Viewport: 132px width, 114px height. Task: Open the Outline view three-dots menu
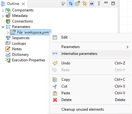[x=99, y=4]
